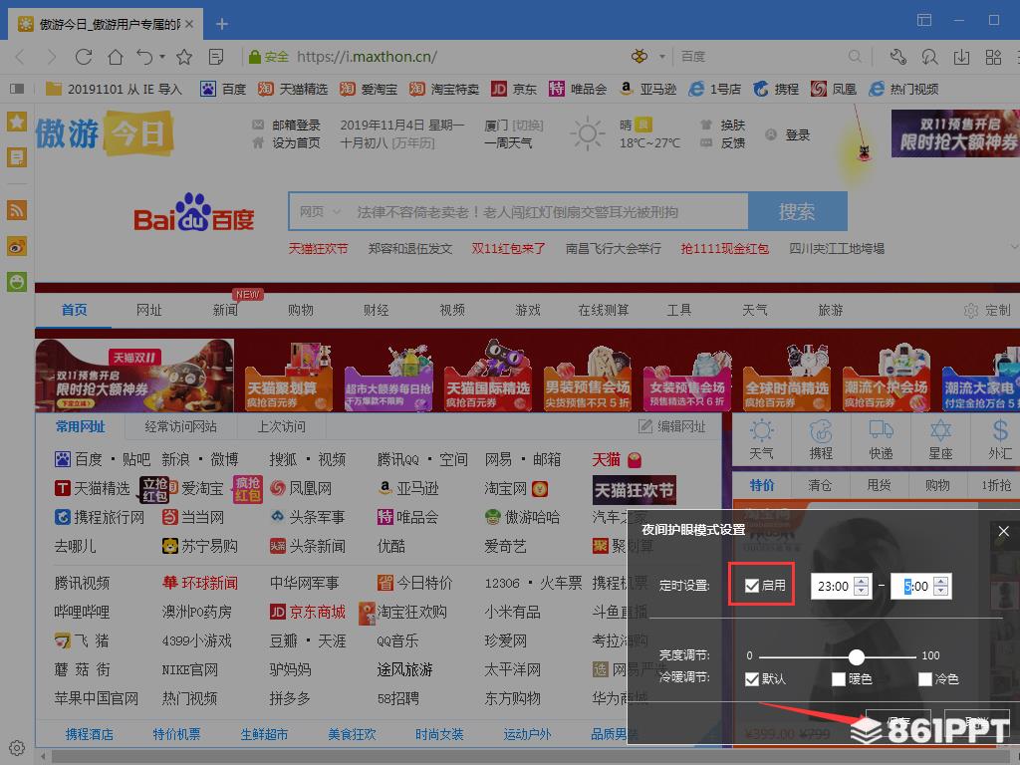Click the blue 搜索 search button
1020x765 pixels.
click(798, 211)
